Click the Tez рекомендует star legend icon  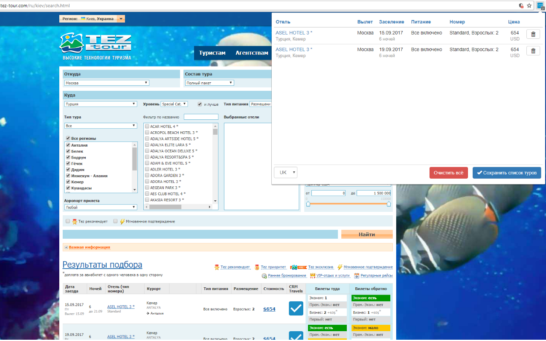tap(217, 267)
